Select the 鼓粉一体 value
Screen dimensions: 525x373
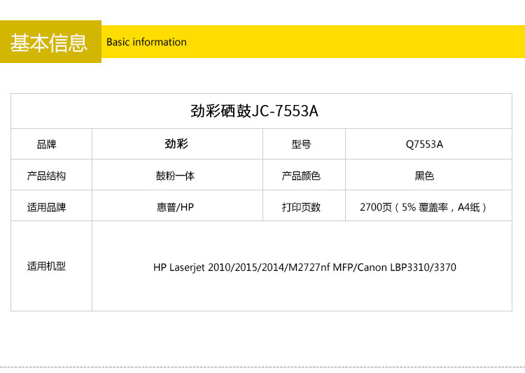point(175,176)
